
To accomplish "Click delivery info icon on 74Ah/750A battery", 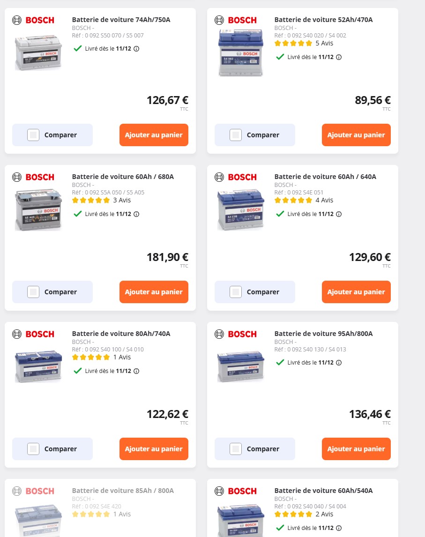I will coord(137,48).
